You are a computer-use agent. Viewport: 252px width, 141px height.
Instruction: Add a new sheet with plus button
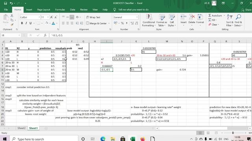[x=46, y=128]
